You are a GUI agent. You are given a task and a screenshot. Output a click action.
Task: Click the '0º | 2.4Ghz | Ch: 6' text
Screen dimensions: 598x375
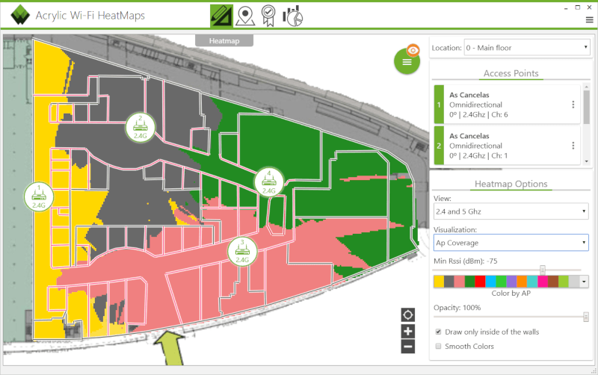478,115
